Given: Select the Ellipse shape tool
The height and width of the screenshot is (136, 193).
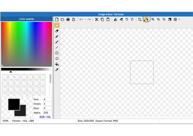Looking at the screenshot, I should (x=57, y=59).
